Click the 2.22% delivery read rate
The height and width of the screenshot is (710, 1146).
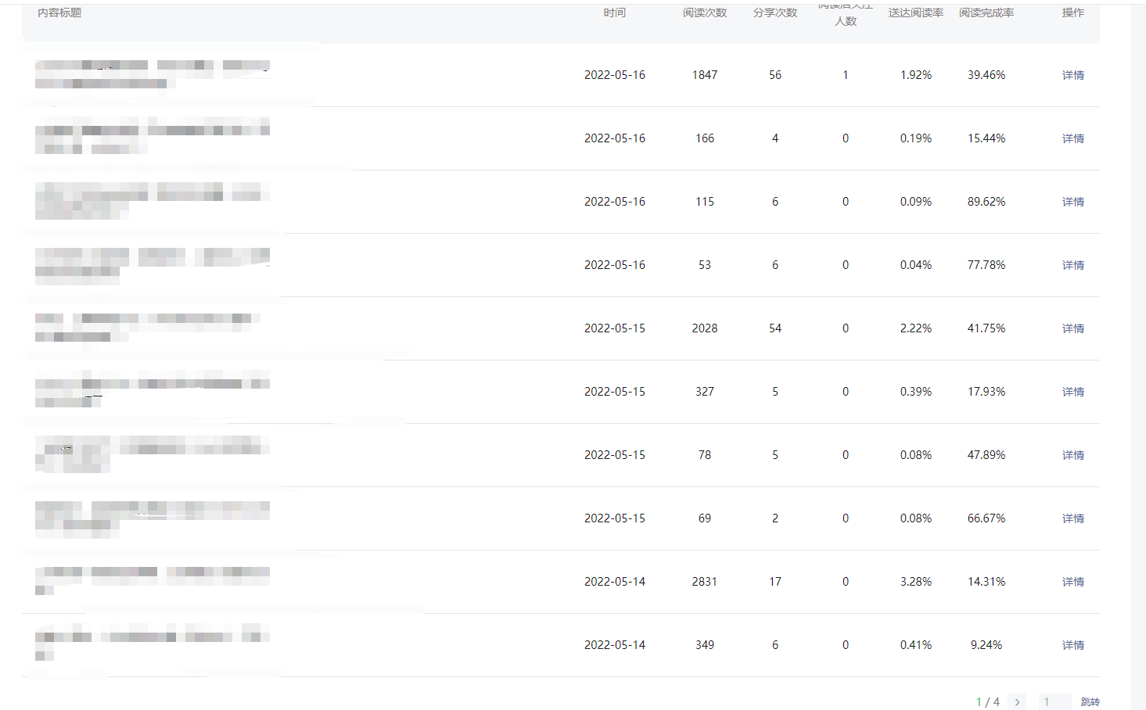pos(916,328)
